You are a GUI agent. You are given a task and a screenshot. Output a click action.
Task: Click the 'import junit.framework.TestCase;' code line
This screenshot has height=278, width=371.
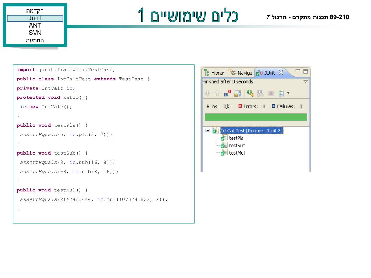pos(66,70)
